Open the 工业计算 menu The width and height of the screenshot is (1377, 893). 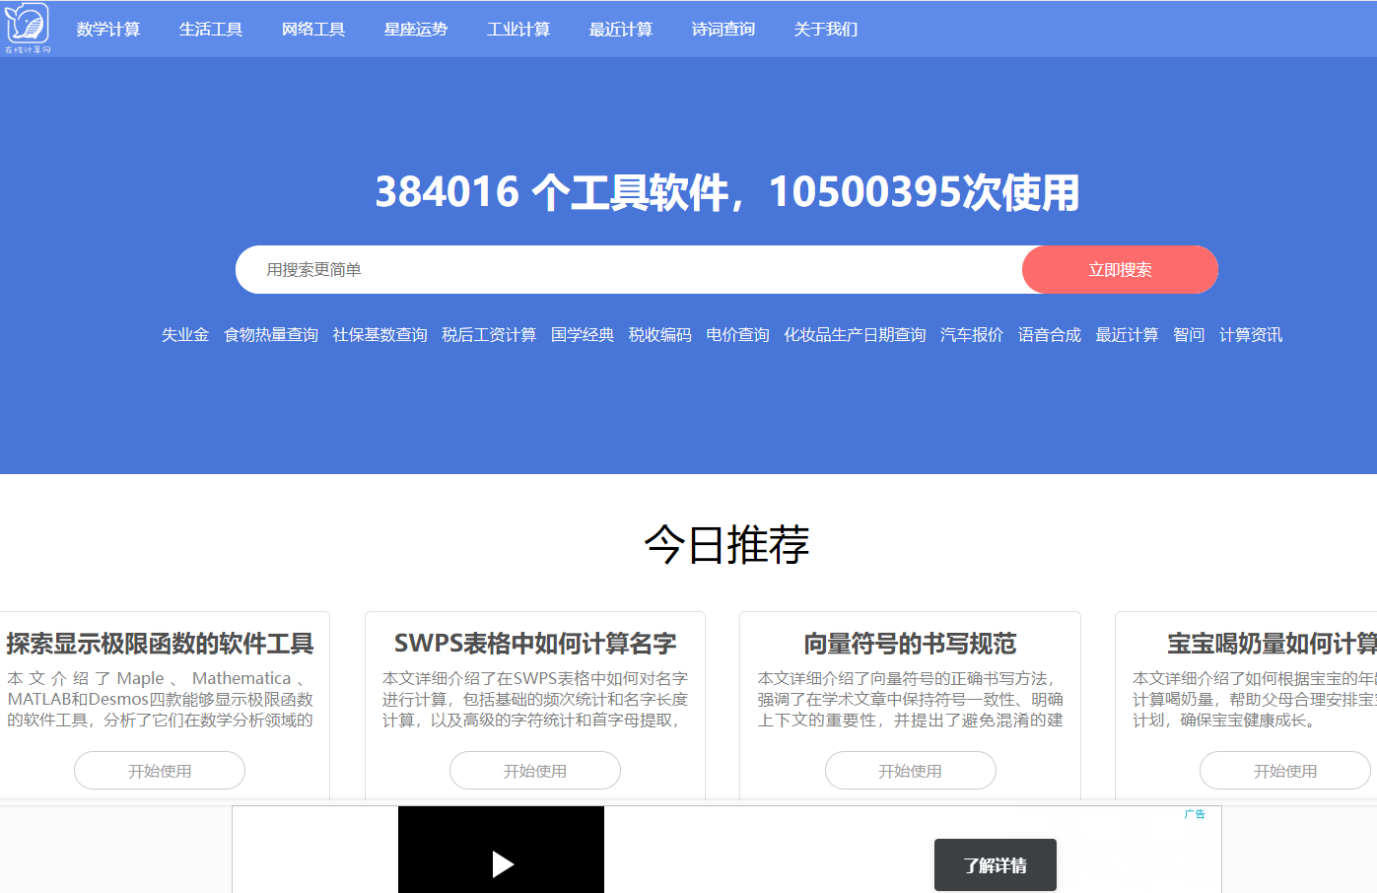[518, 30]
